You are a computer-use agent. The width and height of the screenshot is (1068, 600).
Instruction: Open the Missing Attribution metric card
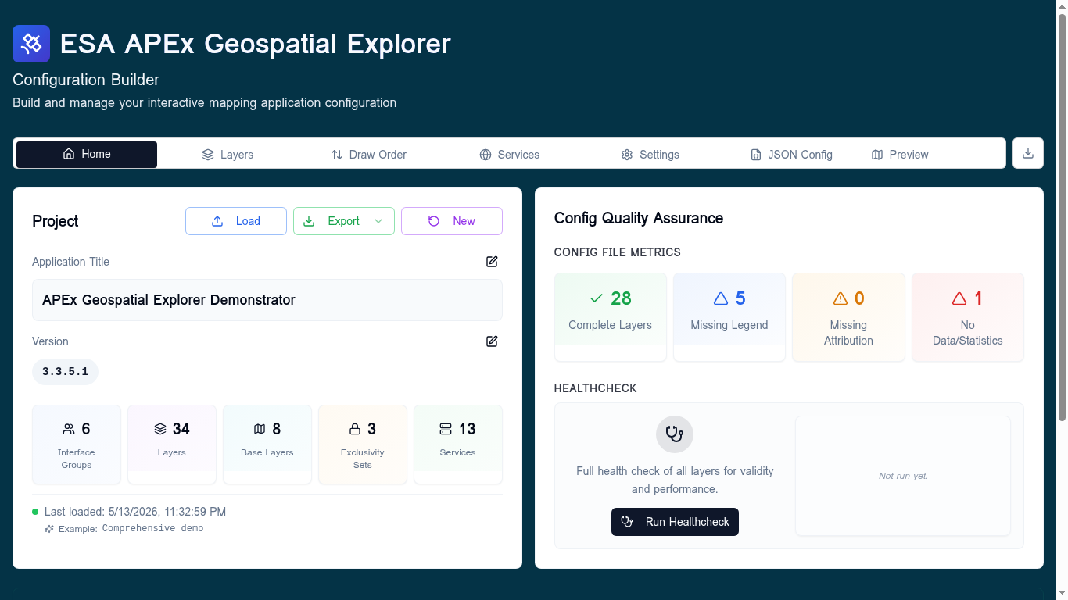pyautogui.click(x=848, y=317)
